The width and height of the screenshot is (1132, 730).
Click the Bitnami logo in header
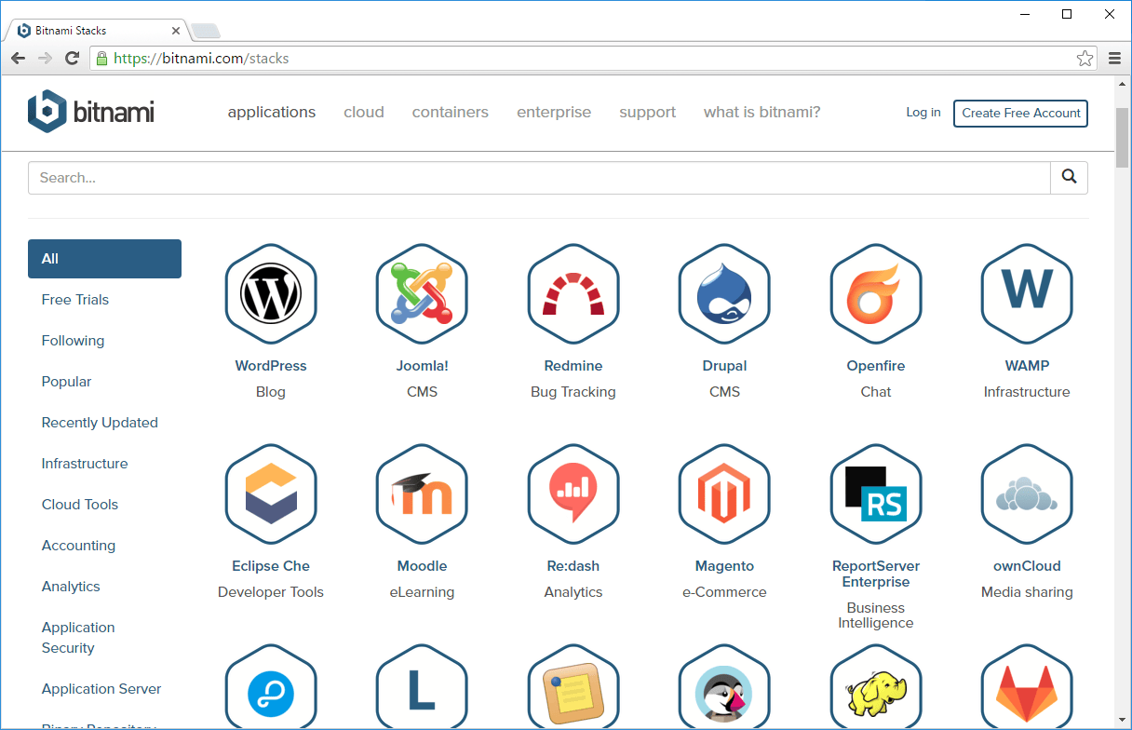[91, 112]
